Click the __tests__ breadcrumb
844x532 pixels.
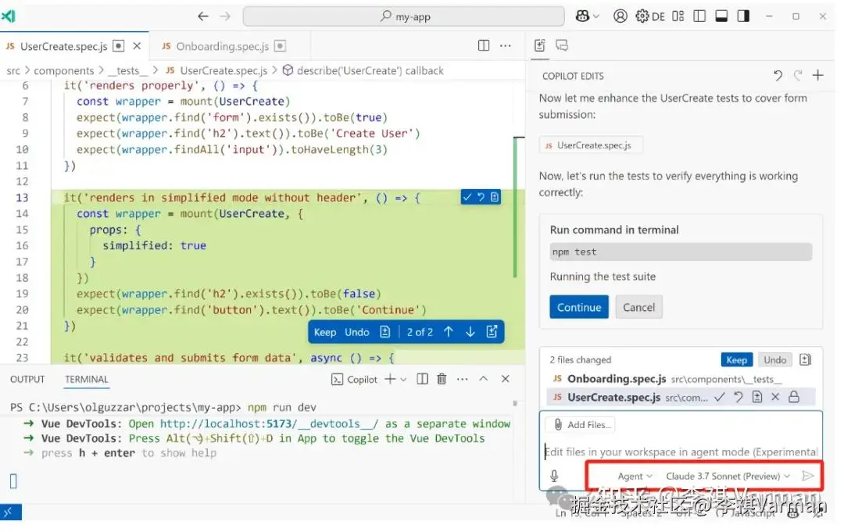click(127, 70)
